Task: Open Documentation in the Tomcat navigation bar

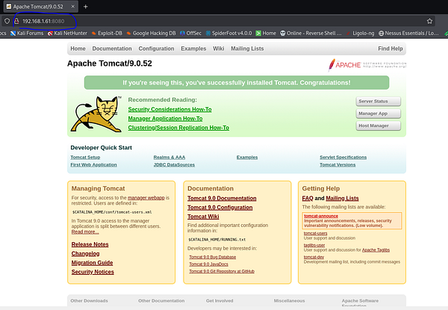Action: [x=112, y=49]
